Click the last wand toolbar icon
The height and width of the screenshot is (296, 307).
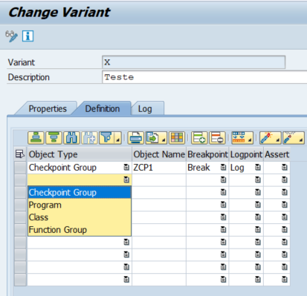click(x=294, y=138)
